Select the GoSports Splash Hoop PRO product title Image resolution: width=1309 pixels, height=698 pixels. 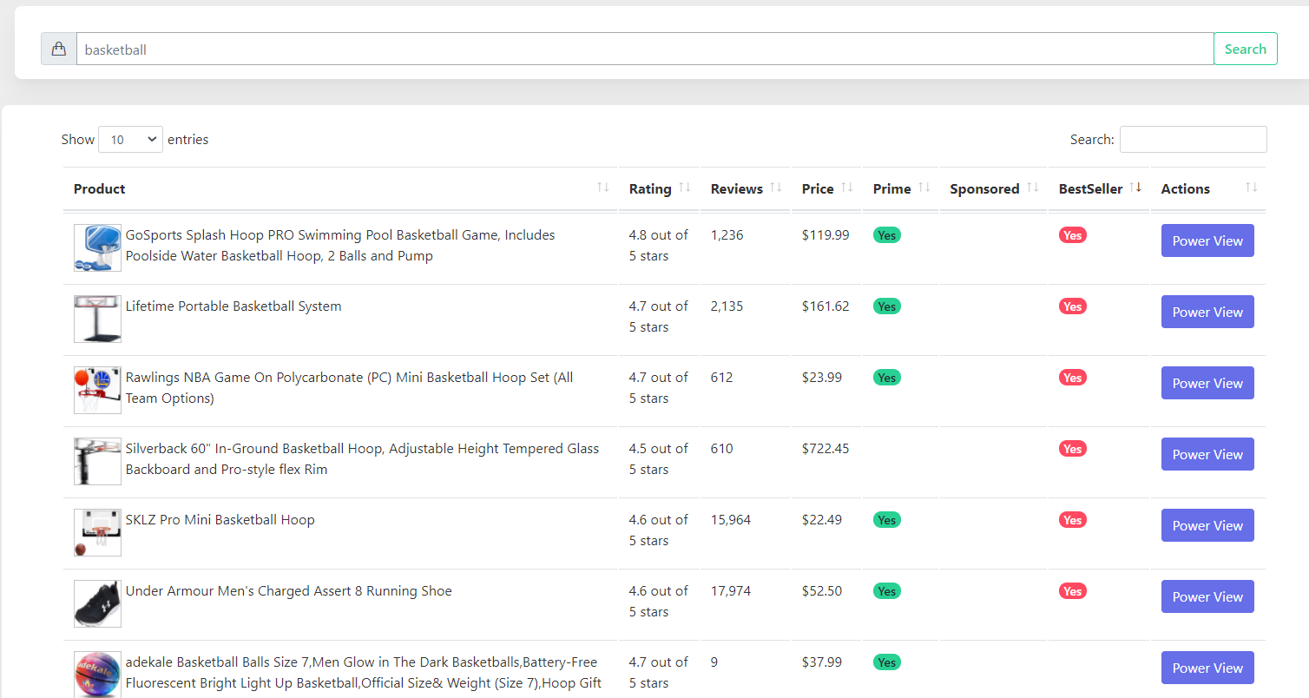click(340, 246)
